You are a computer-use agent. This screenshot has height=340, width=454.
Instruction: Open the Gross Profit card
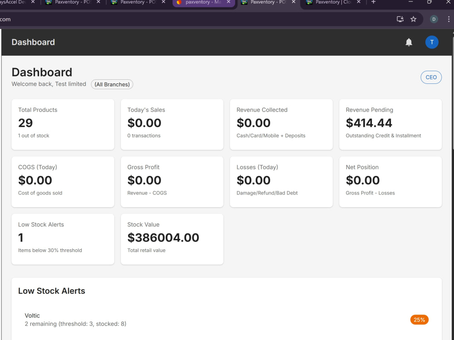click(172, 182)
